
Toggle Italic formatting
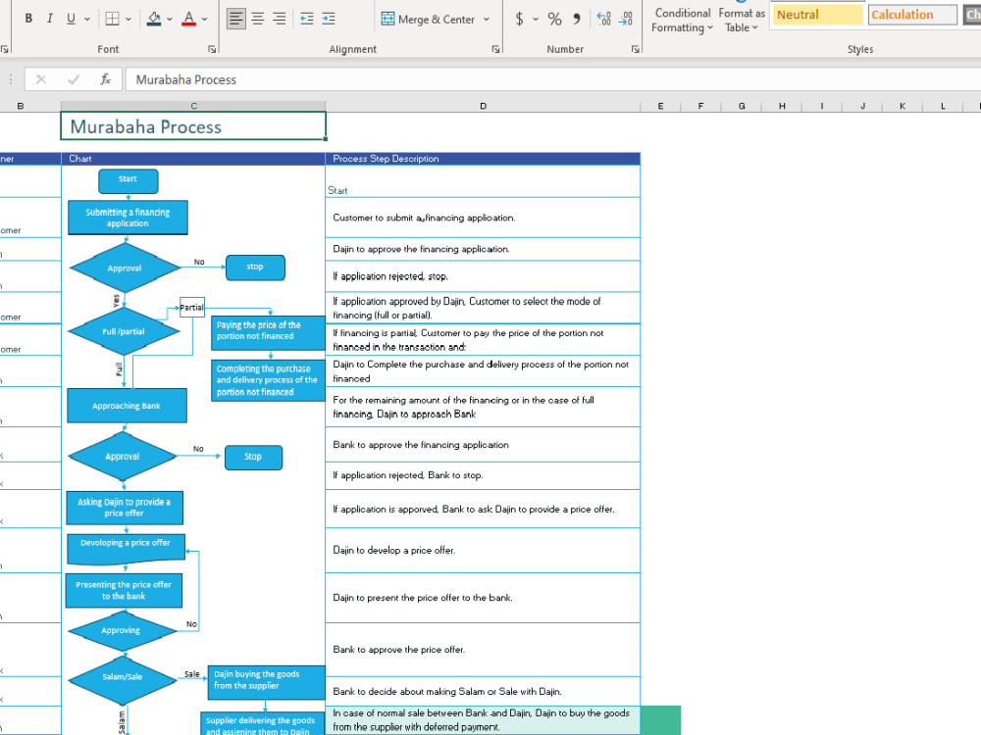click(50, 19)
